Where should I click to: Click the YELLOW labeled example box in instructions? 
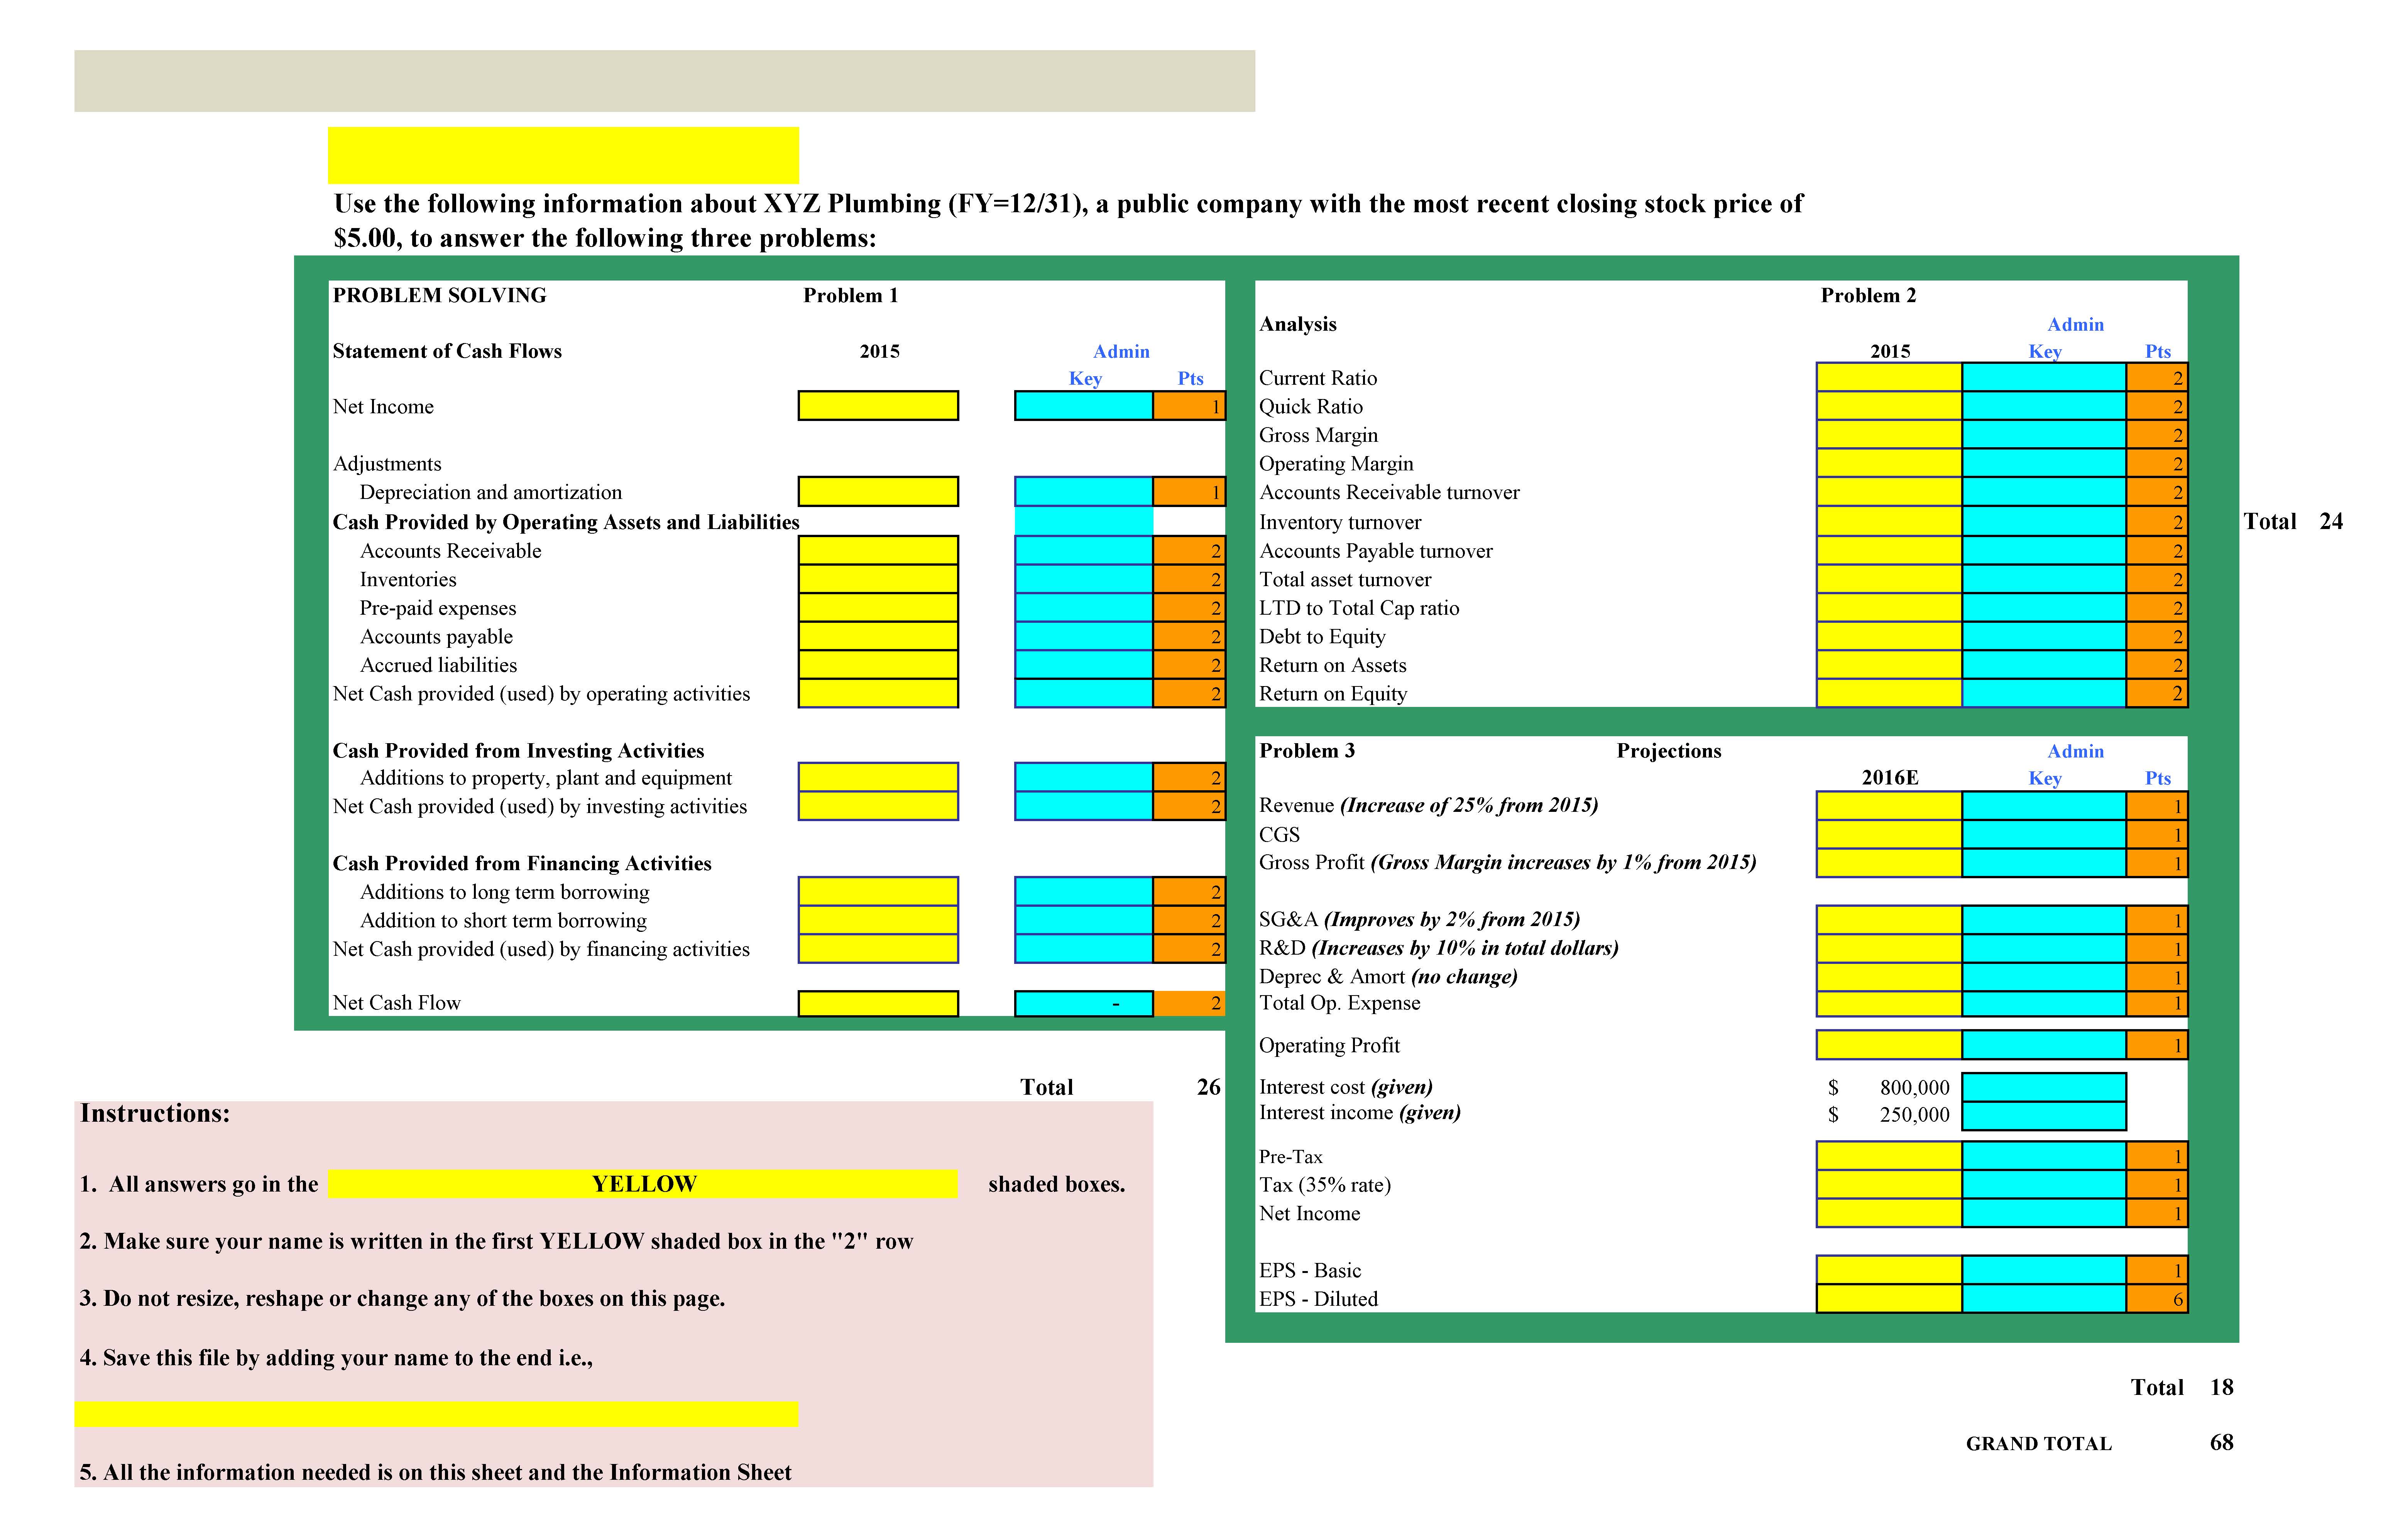[642, 1183]
